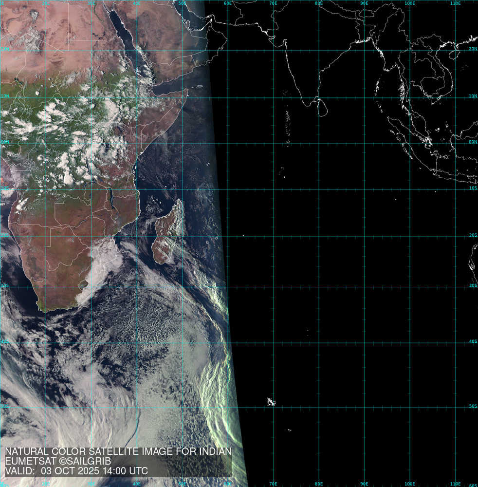Click the tip of the Horn of Africa
This screenshot has width=478, height=487.
[x=187, y=90]
